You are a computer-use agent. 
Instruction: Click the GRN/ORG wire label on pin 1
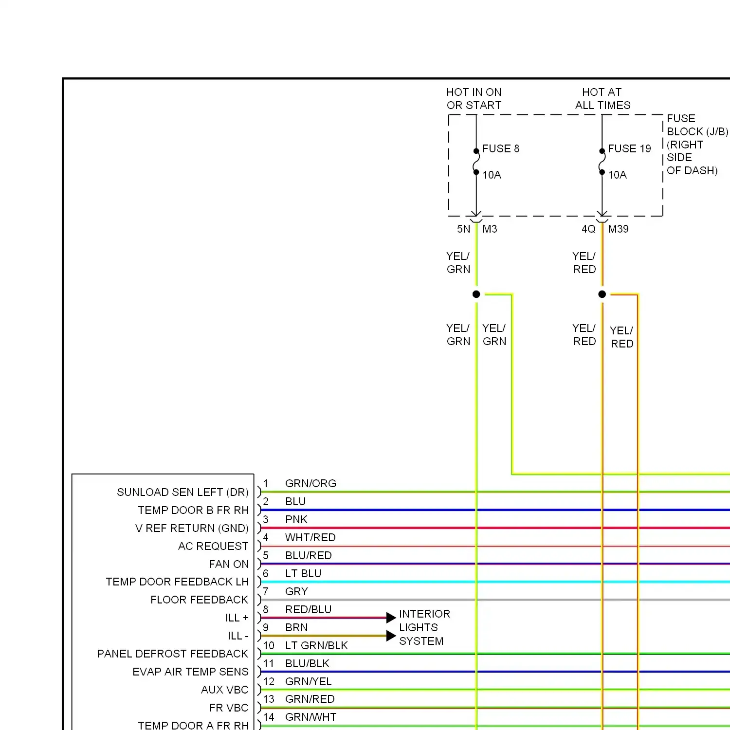[310, 483]
